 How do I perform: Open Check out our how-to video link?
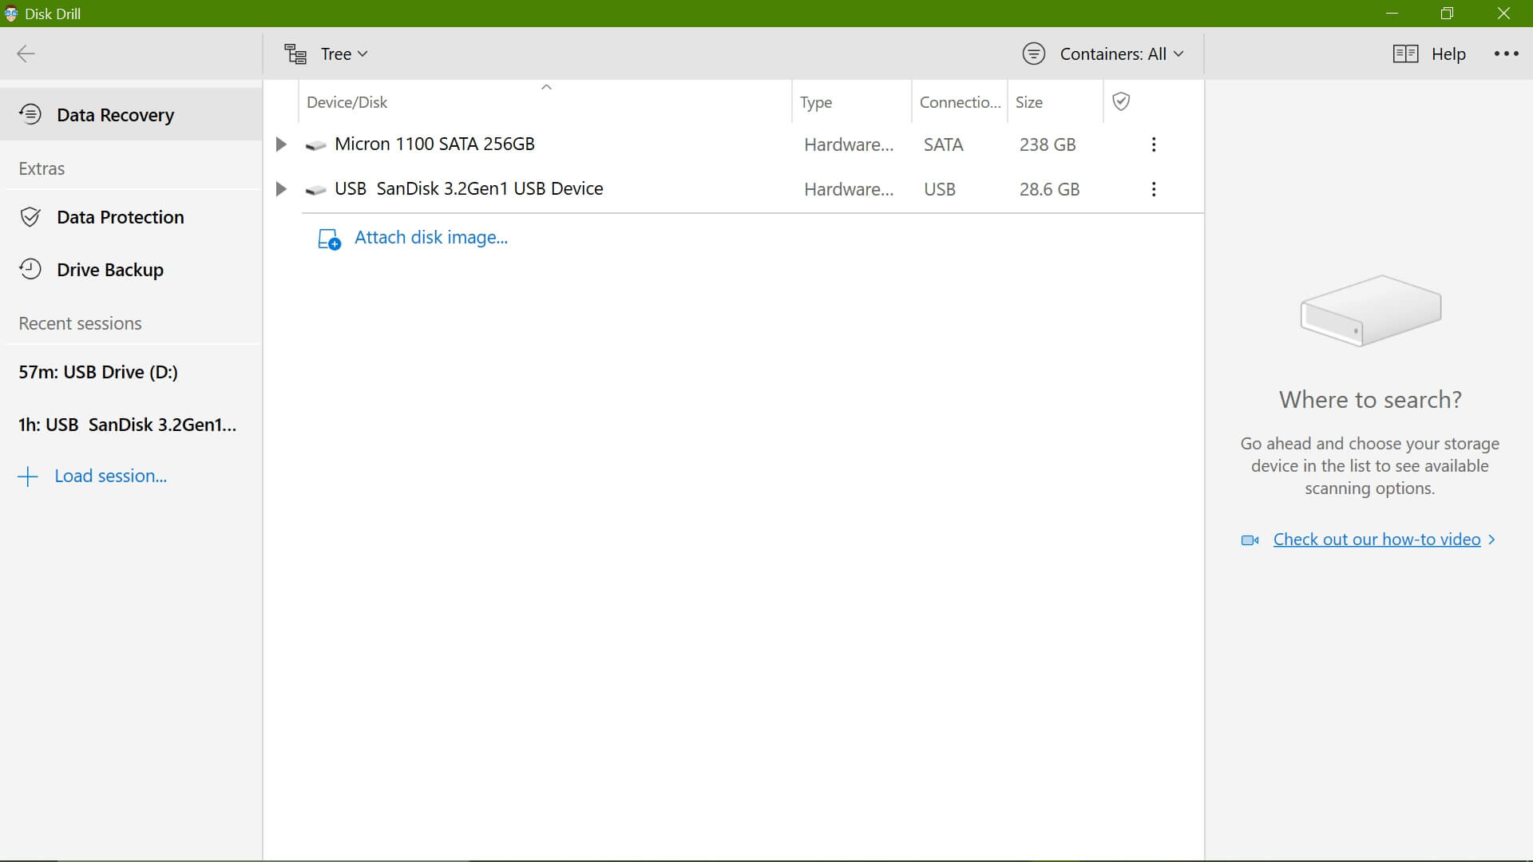tap(1377, 540)
